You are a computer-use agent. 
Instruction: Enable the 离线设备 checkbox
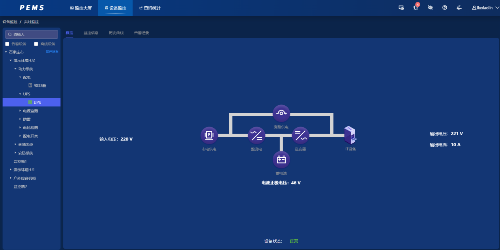(x=36, y=44)
